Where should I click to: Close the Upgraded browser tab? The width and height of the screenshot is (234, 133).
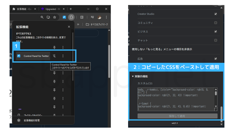pos(64,9)
